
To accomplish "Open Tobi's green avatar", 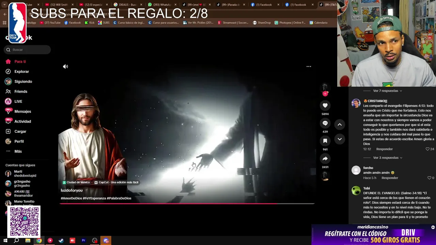I will click(356, 191).
